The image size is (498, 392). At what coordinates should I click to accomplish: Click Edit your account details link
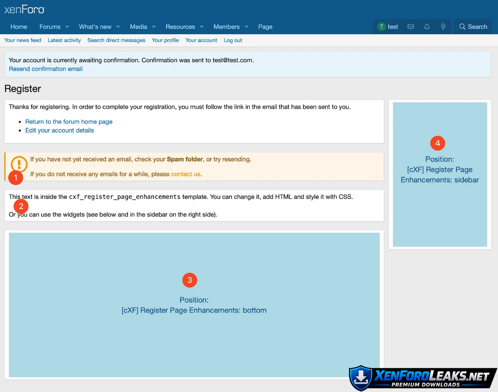pyautogui.click(x=59, y=130)
